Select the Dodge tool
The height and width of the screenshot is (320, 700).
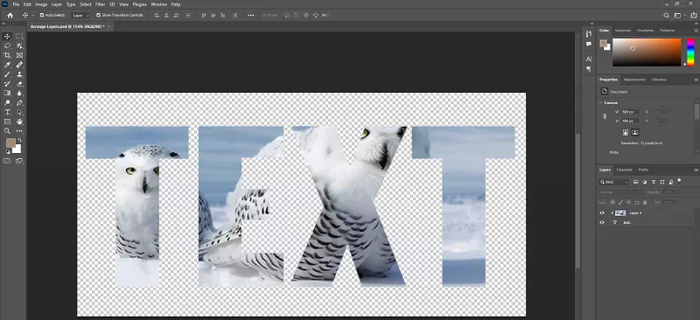[x=7, y=103]
